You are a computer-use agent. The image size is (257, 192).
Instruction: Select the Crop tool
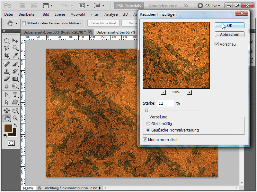pos(6,55)
